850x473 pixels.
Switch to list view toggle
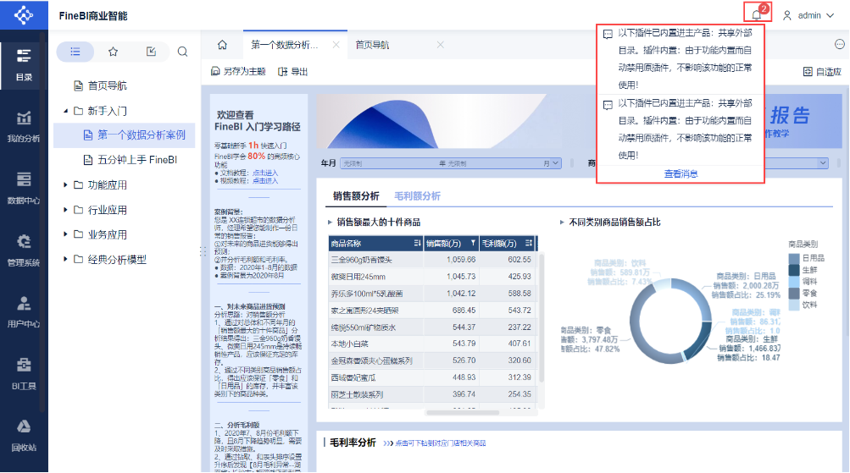(75, 52)
